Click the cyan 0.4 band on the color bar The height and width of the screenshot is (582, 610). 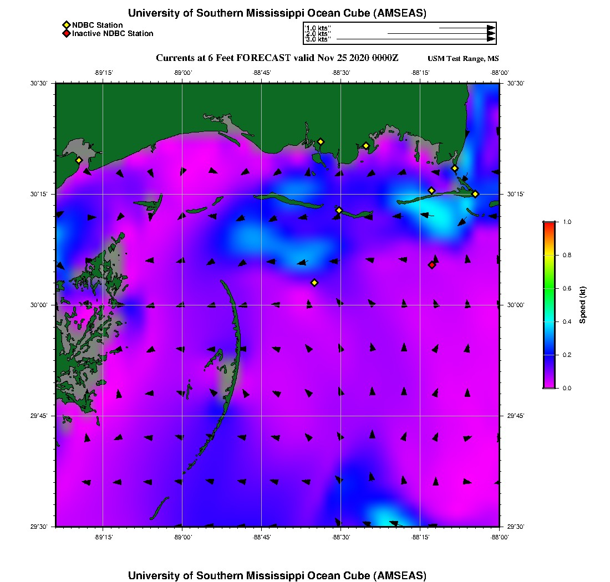[549, 321]
